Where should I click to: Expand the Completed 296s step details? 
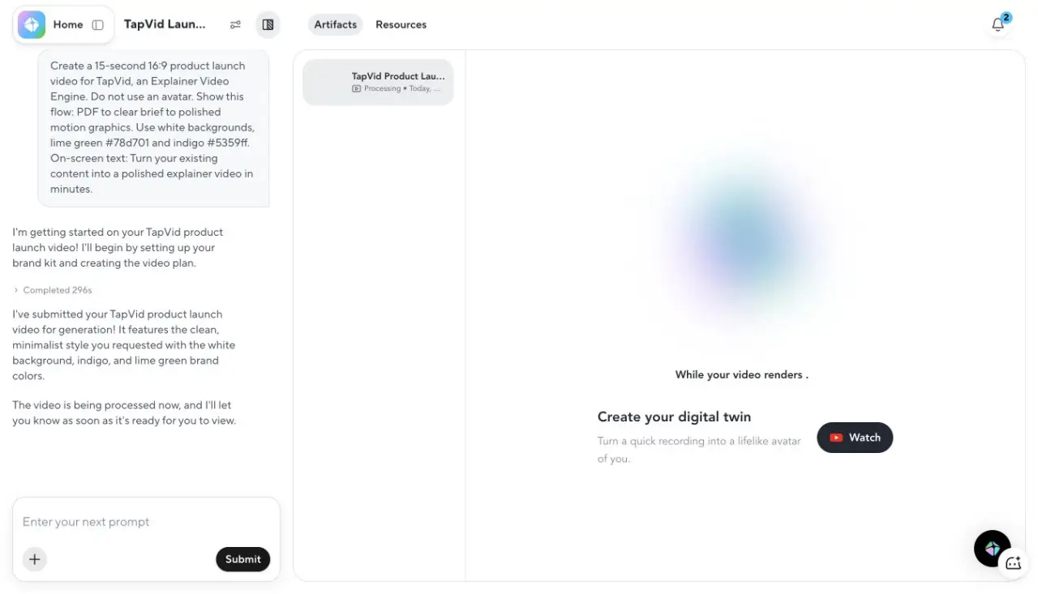(x=54, y=290)
